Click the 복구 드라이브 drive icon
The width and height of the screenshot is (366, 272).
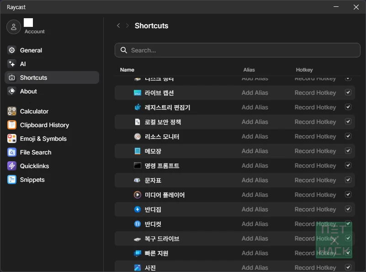coord(137,239)
